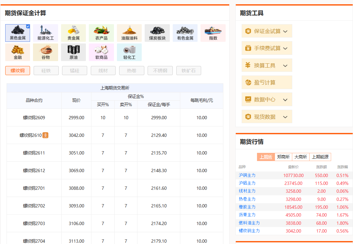The width and height of the screenshot is (353, 244).
Task: Select the 线材 product button
Action: click(x=103, y=71)
